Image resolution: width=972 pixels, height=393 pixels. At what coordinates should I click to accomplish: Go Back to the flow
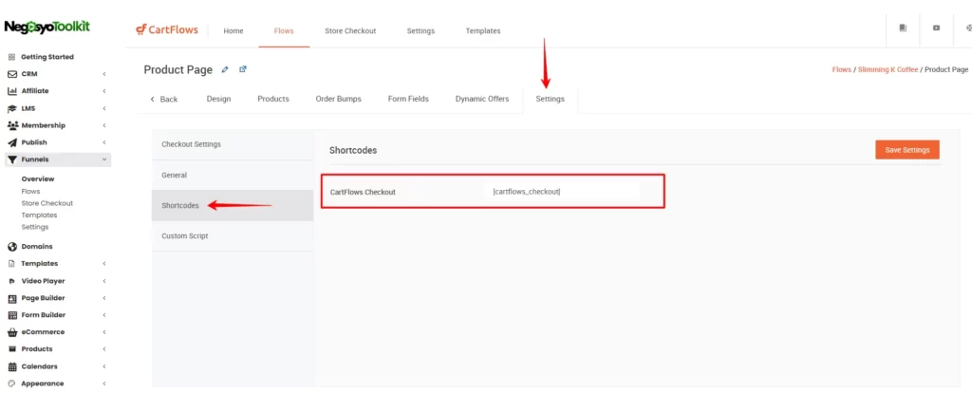pyautogui.click(x=164, y=99)
